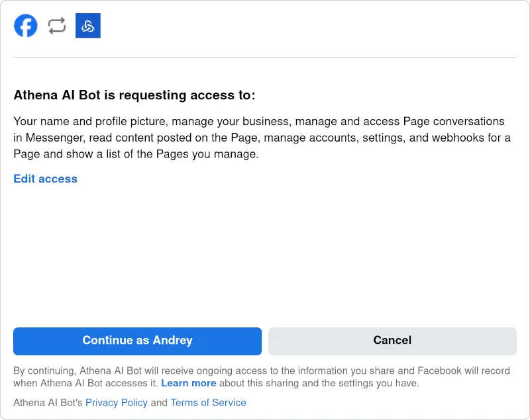
Task: Cancel the access request
Action: [392, 341]
